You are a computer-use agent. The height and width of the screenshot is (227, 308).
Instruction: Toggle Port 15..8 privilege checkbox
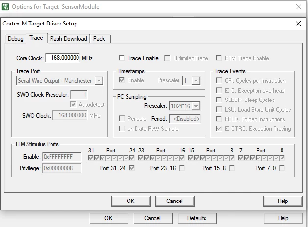[232, 168]
